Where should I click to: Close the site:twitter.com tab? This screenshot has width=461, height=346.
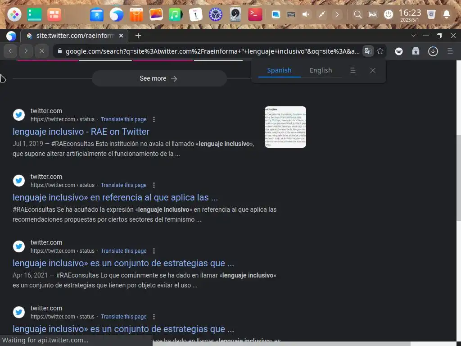point(121,36)
